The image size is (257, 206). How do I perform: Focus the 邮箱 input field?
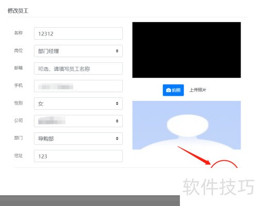(x=78, y=68)
